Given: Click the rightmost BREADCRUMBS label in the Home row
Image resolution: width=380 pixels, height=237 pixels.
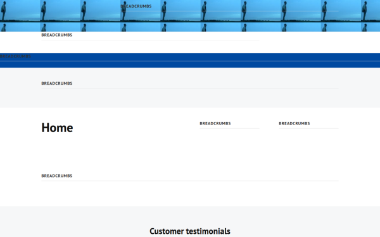Looking at the screenshot, I should (x=294, y=124).
